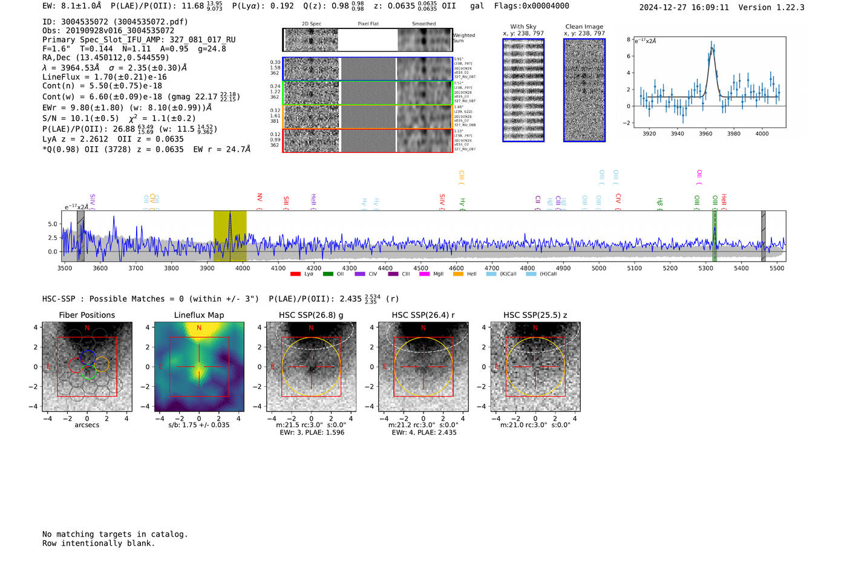Open the HSC SSP(26.8) g image
Viewport: 847px width, 576px height.
(x=311, y=367)
